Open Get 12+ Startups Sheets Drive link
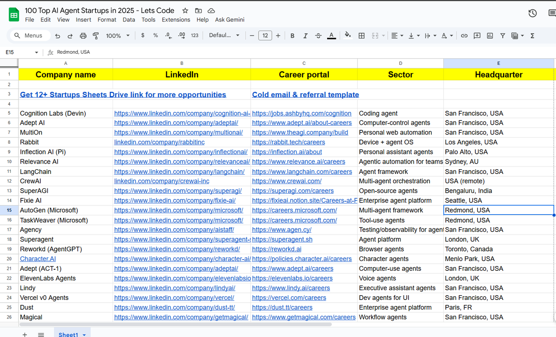The image size is (556, 337). click(x=123, y=95)
